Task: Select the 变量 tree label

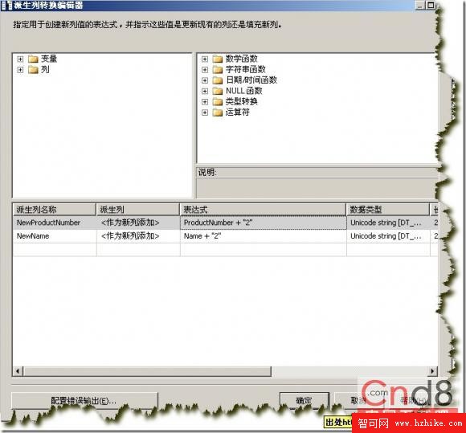Action: 49,59
